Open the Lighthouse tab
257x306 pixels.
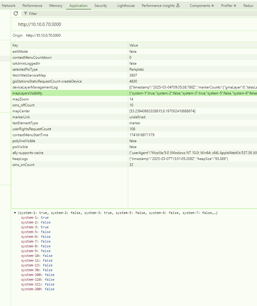126,6
